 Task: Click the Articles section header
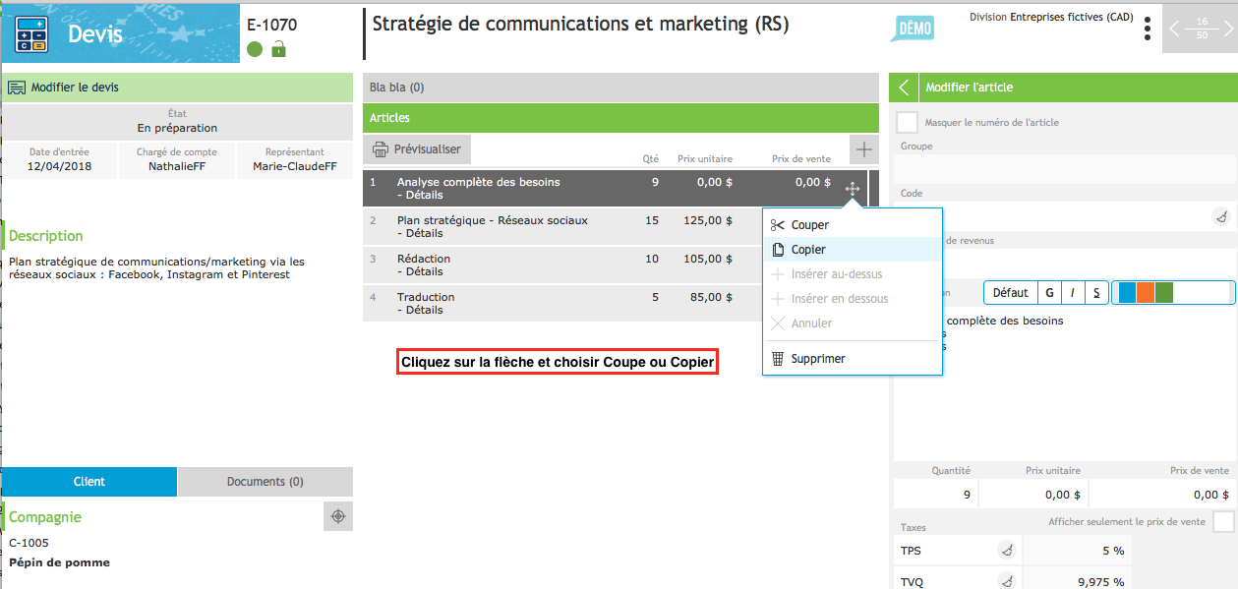(x=620, y=118)
